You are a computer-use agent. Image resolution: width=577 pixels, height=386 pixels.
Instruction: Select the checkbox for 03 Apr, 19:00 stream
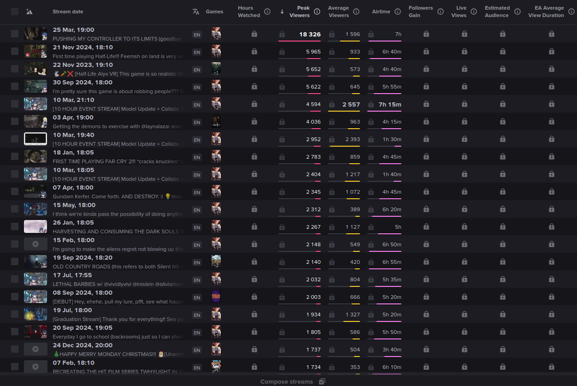point(15,121)
